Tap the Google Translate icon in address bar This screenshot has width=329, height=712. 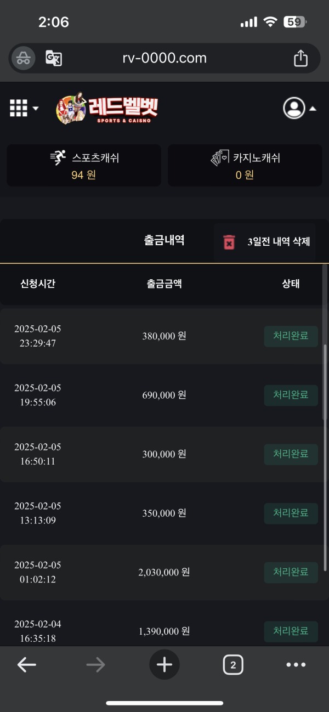pos(54,58)
